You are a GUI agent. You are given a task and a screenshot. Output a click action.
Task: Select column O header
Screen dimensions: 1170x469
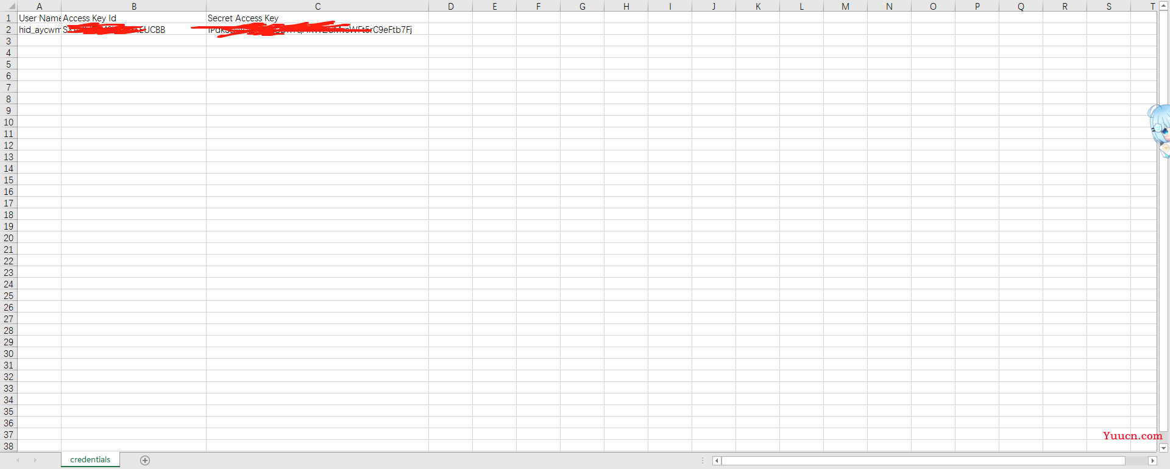point(934,6)
